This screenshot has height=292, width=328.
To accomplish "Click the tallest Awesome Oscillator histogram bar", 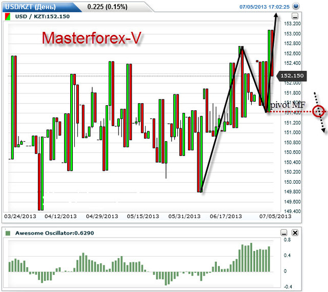I will (251, 258).
